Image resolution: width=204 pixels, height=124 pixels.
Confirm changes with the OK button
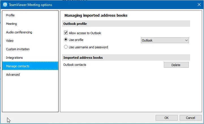(x=167, y=118)
